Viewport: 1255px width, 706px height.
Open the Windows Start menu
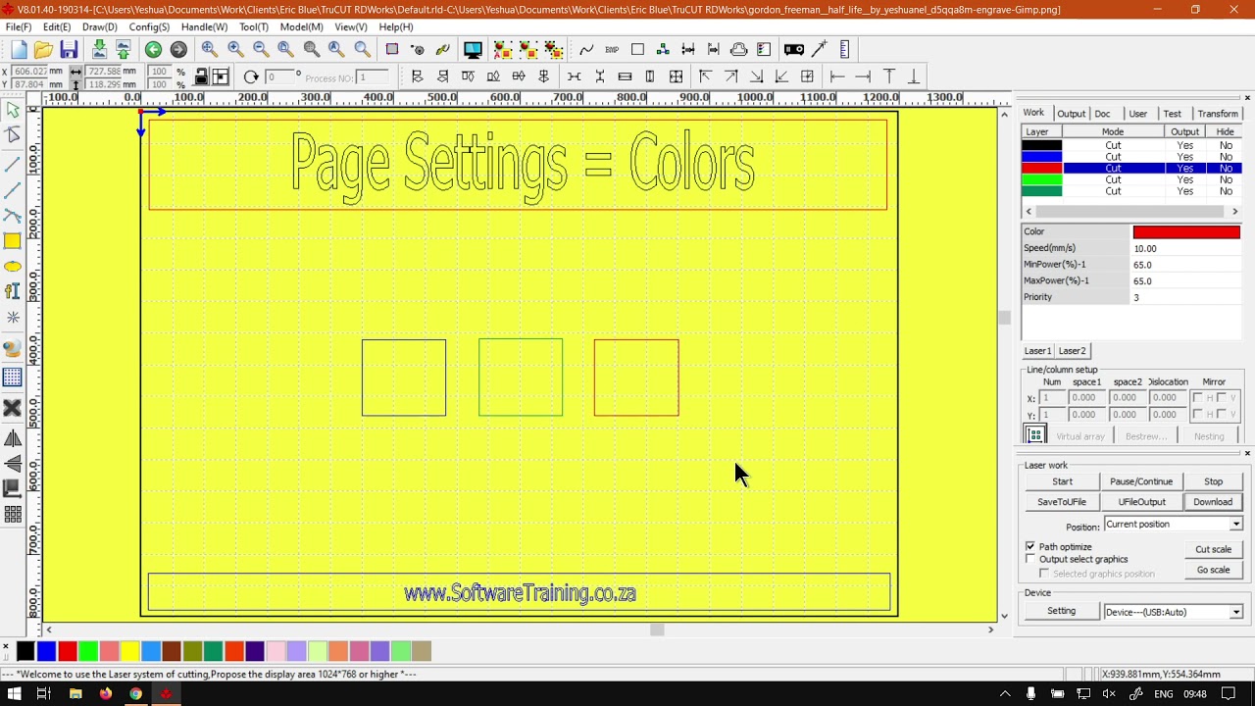14,694
